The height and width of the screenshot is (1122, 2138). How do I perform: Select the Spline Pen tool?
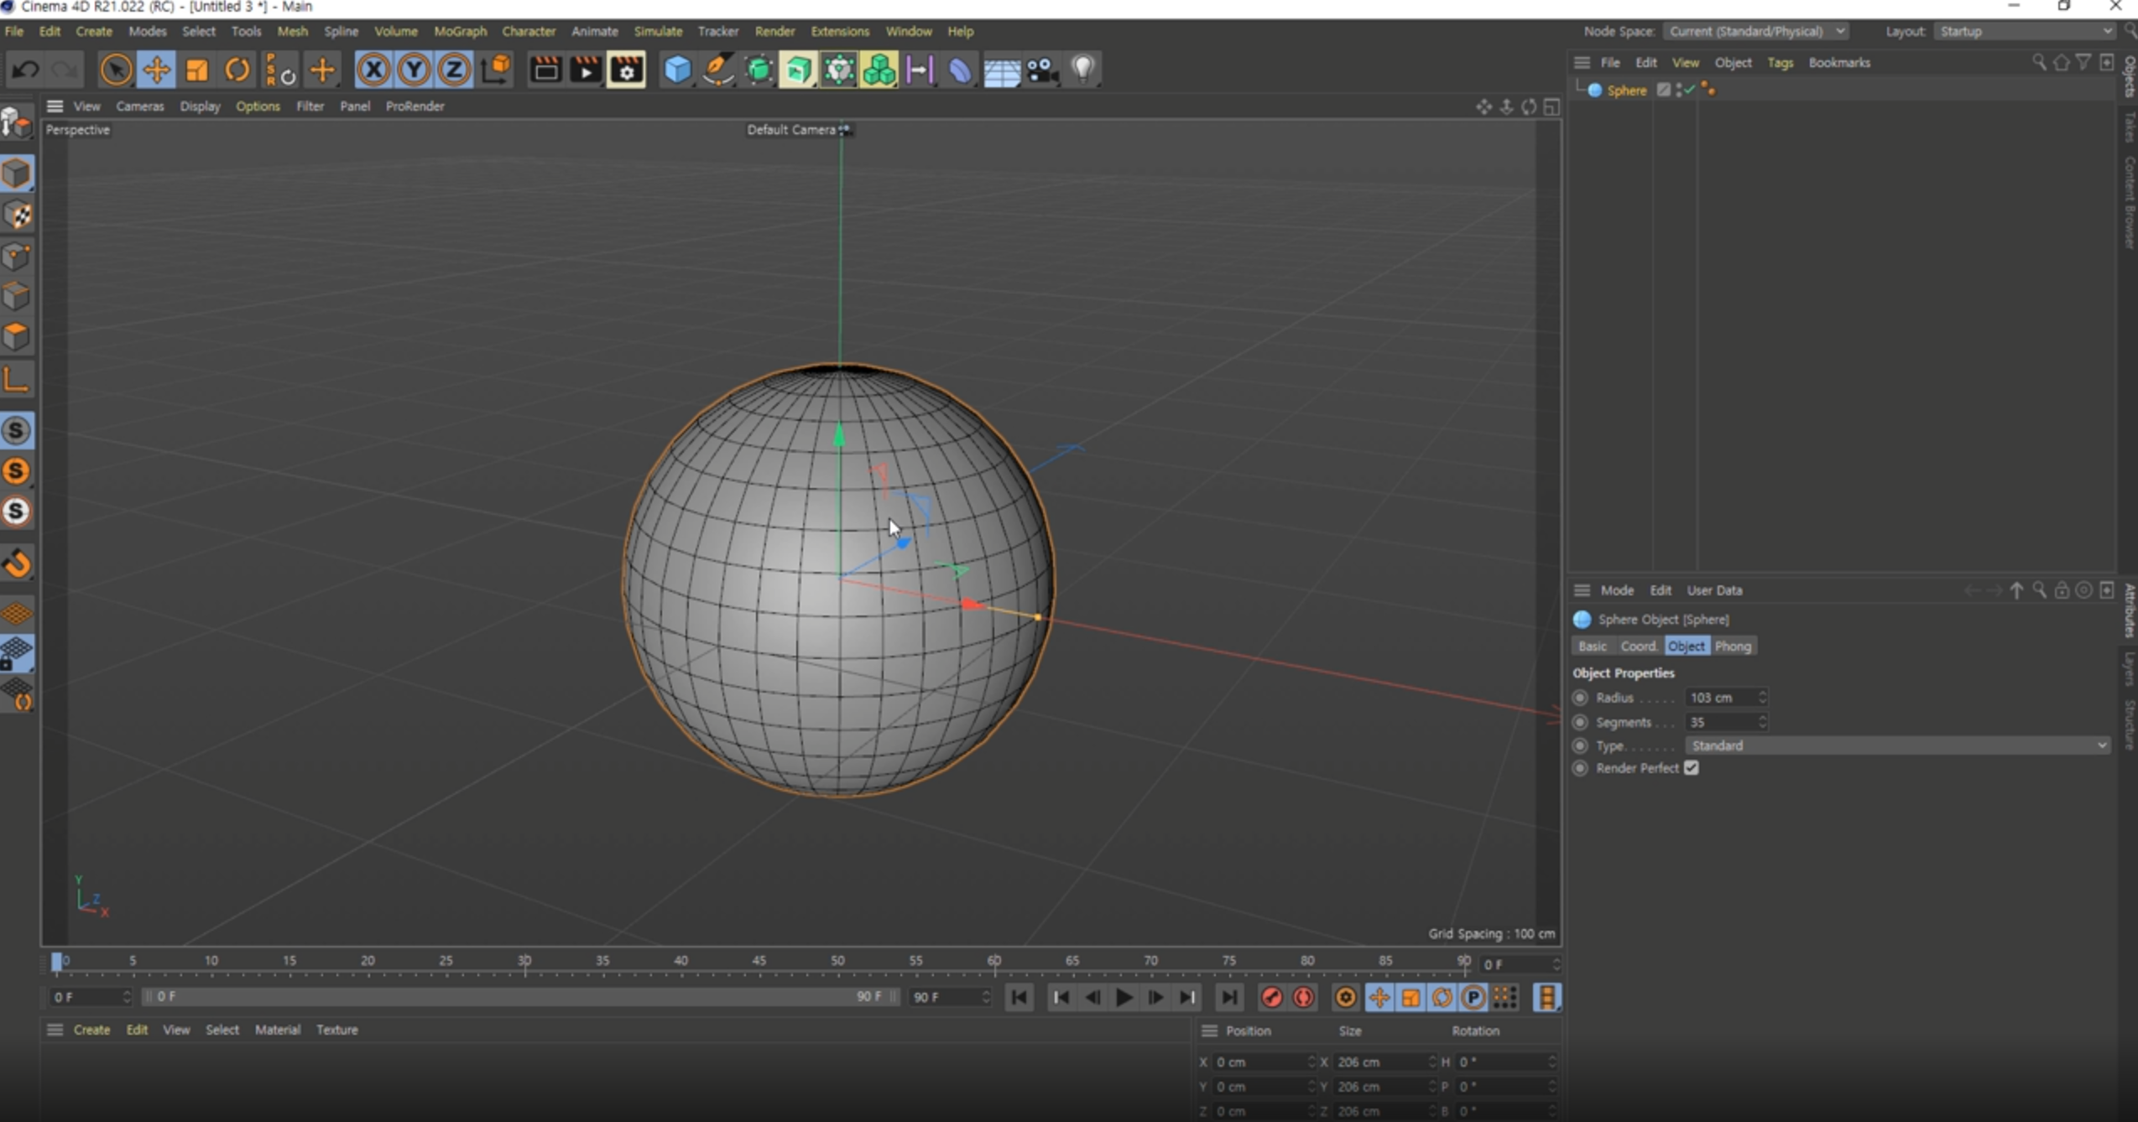pyautogui.click(x=719, y=70)
